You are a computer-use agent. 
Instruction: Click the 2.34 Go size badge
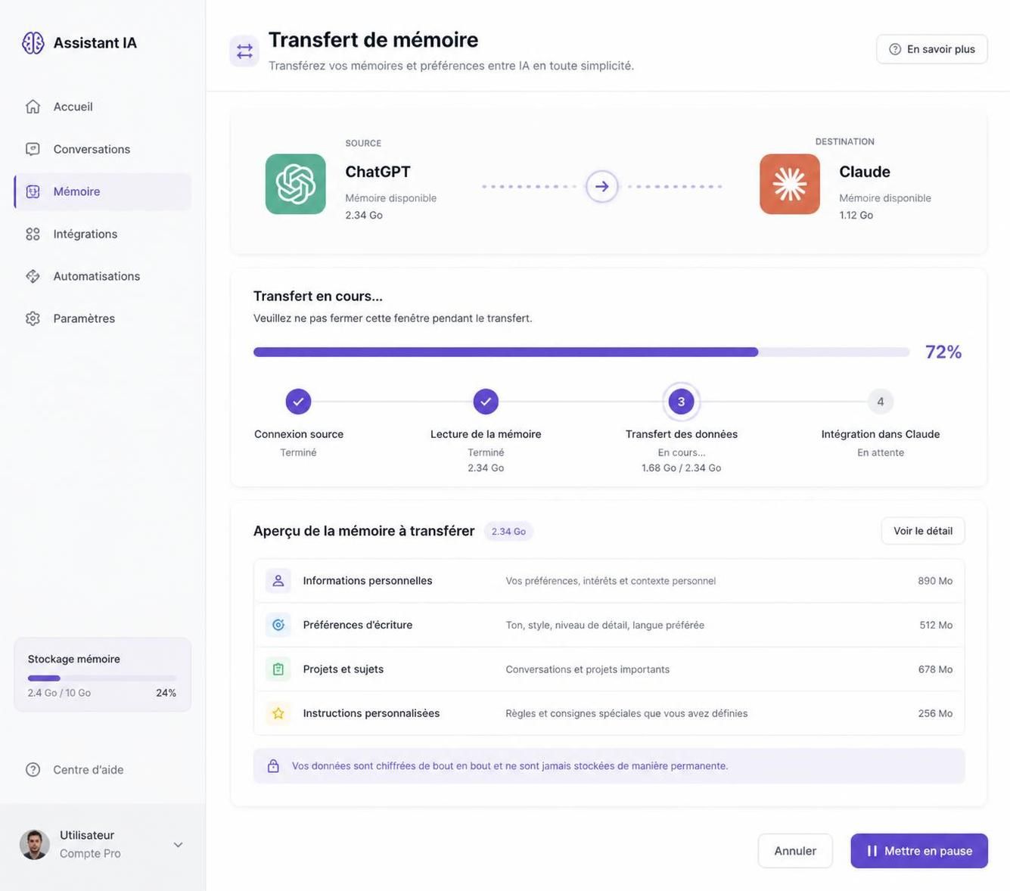[x=508, y=532]
